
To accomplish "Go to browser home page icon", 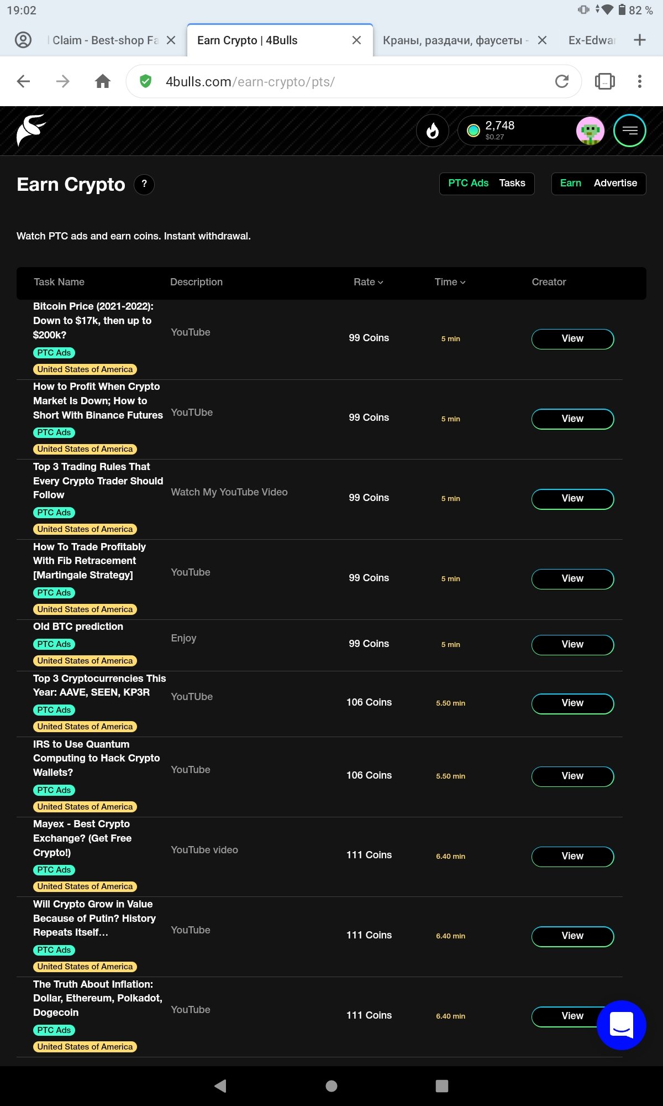I will 103,81.
